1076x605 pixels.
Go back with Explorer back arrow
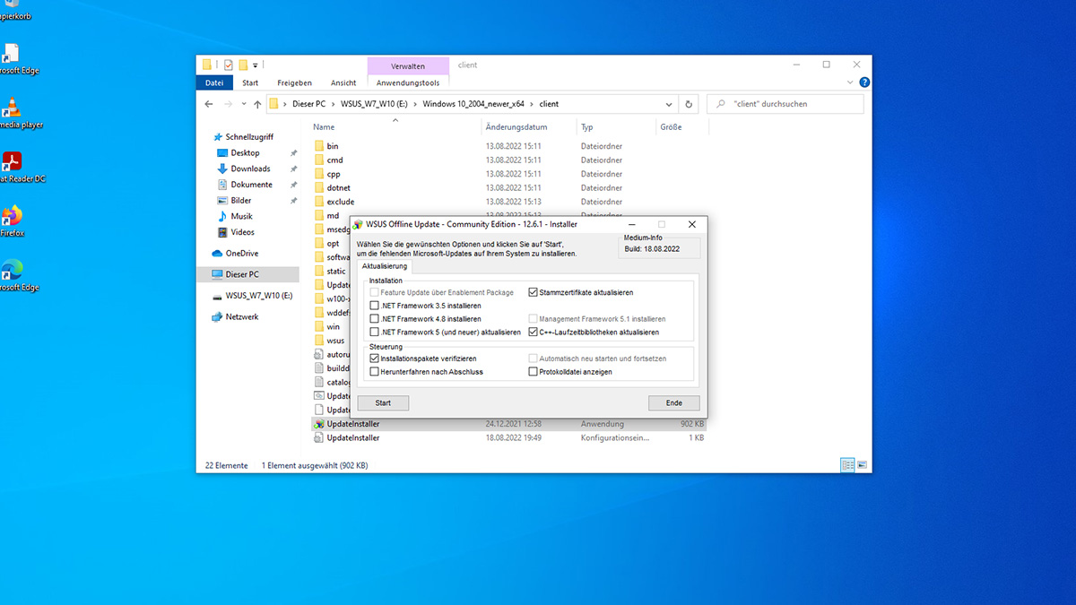point(209,104)
